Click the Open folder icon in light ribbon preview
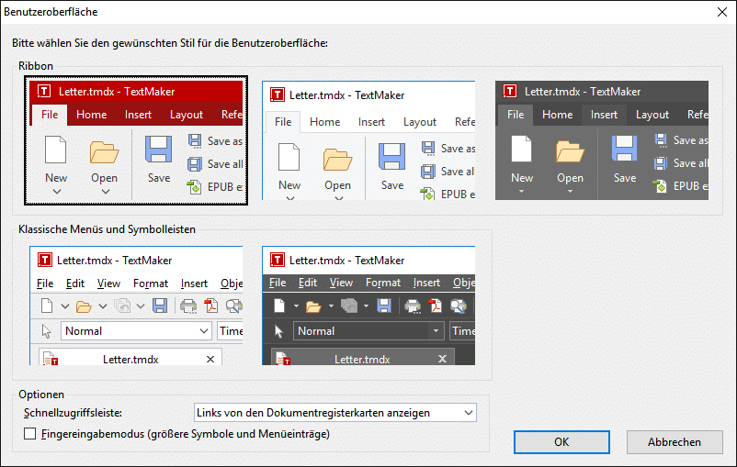The width and height of the screenshot is (737, 467). pos(337,160)
